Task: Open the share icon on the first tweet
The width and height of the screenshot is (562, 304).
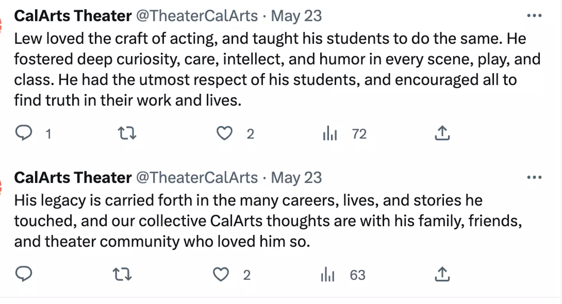Action: 442,133
